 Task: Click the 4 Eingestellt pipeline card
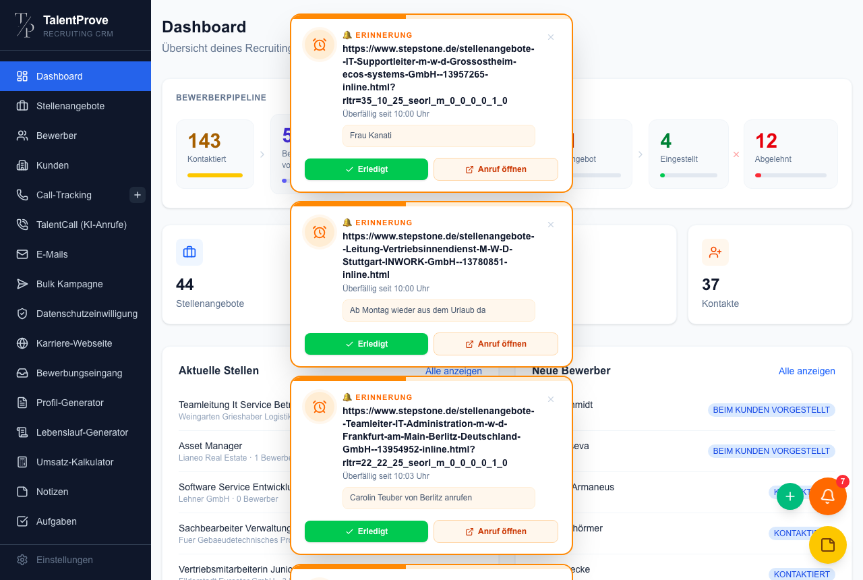pos(688,154)
